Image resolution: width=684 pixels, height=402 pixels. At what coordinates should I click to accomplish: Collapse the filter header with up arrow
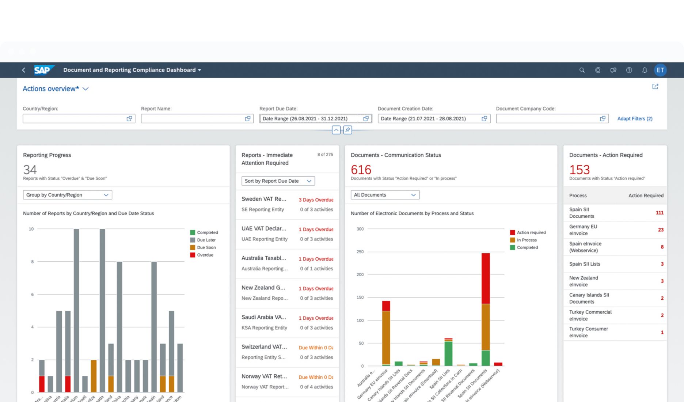click(336, 130)
